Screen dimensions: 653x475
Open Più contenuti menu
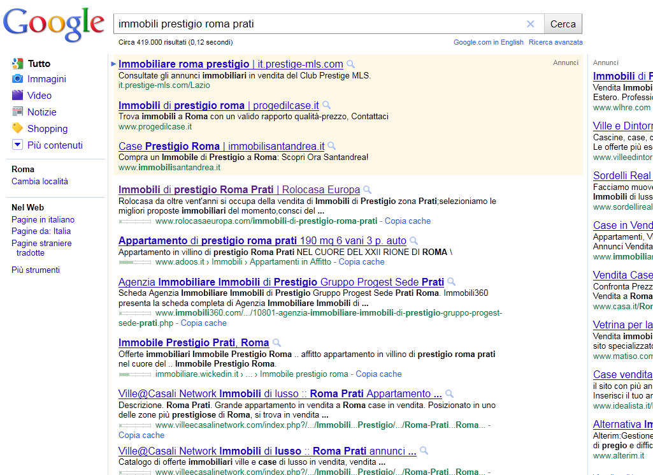[x=55, y=145]
